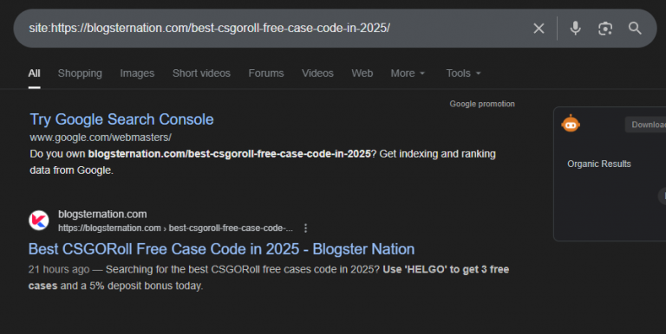
Task: Clear the search query with the X icon
Action: pyautogui.click(x=539, y=29)
